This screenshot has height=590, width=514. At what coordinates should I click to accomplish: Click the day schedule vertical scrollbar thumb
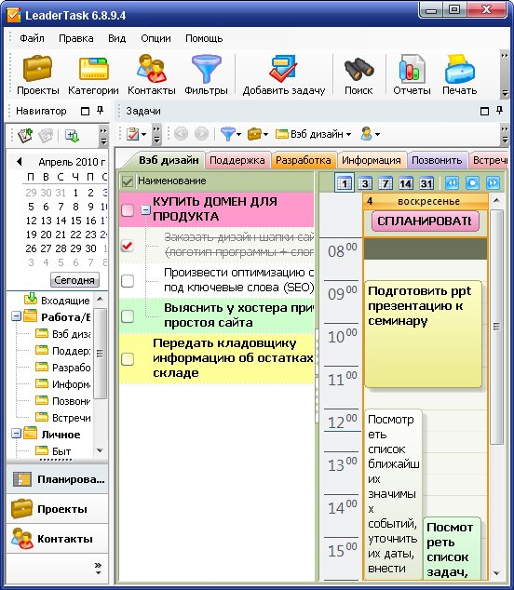496,327
